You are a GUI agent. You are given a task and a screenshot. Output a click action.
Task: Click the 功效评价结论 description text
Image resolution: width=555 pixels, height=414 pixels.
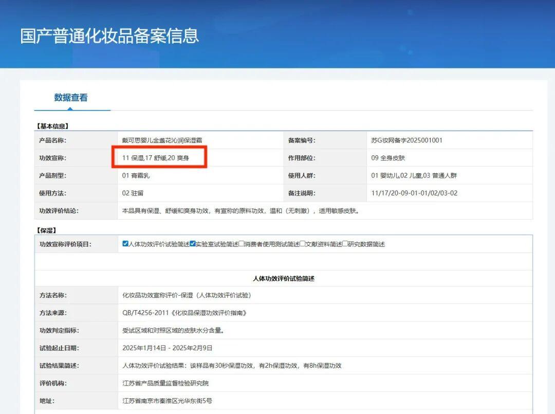[240, 211]
